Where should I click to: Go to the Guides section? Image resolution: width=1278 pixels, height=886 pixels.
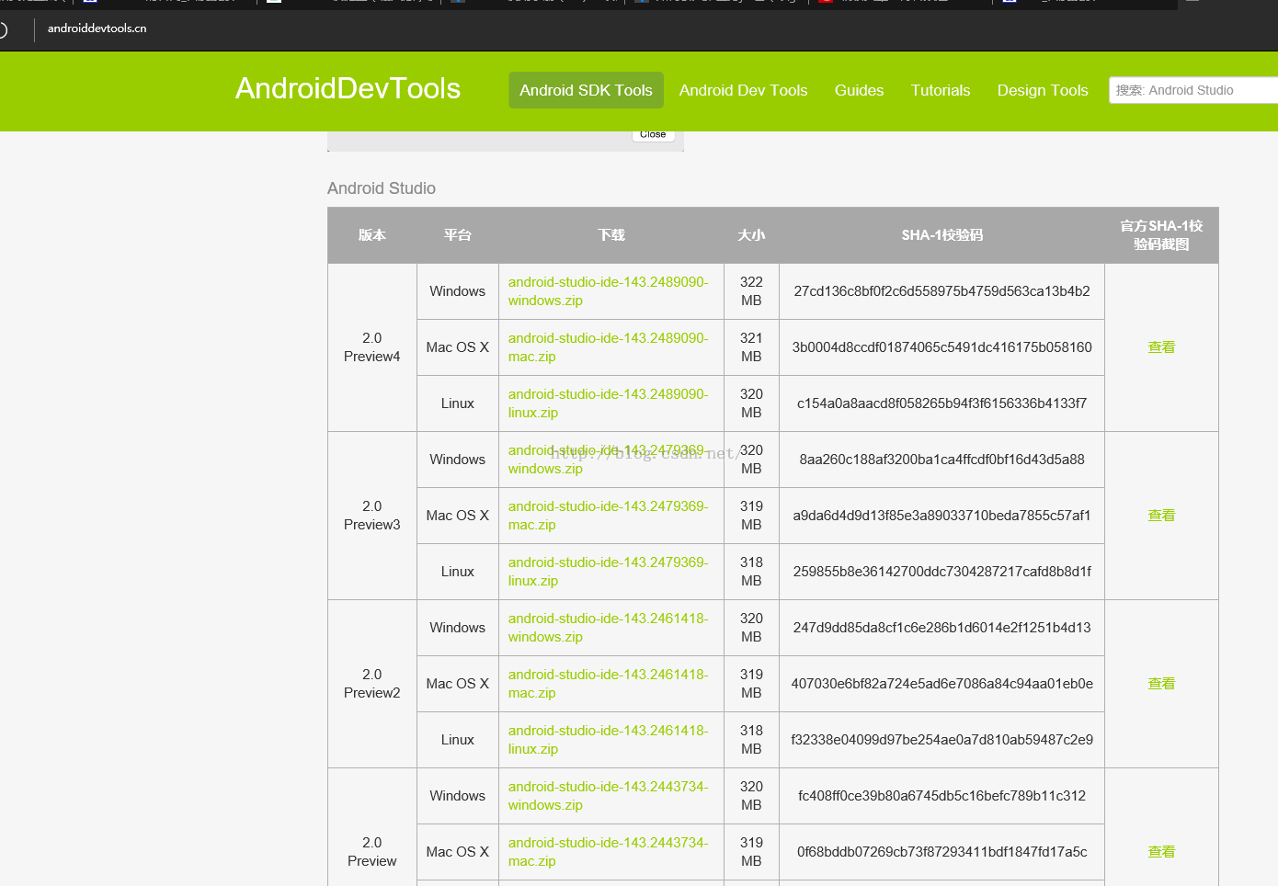point(859,90)
